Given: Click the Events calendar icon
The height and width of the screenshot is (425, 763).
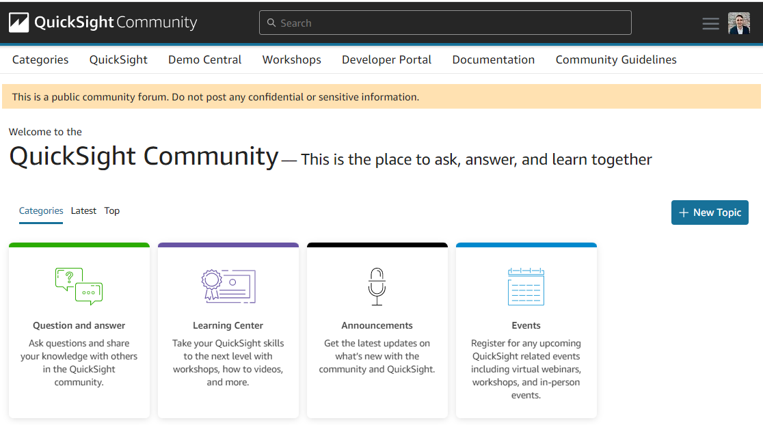Looking at the screenshot, I should click(x=526, y=286).
